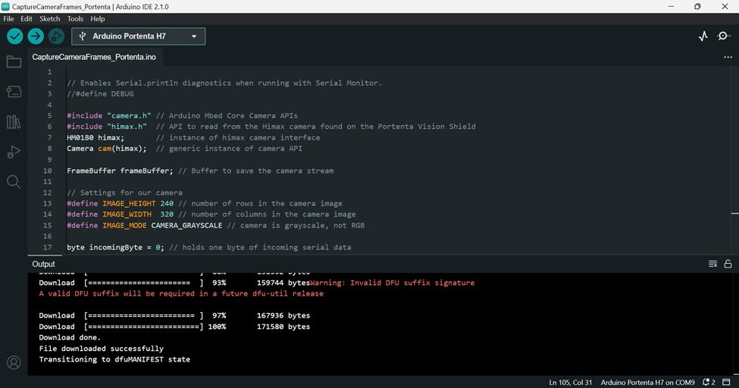This screenshot has width=739, height=388.
Task: Open the Help menu
Action: tap(98, 19)
